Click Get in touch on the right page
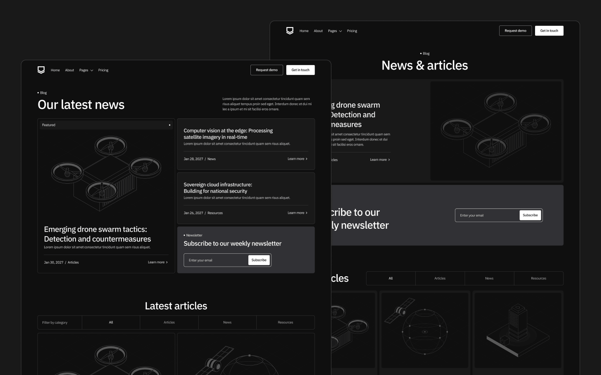This screenshot has width=601, height=375. tap(549, 30)
